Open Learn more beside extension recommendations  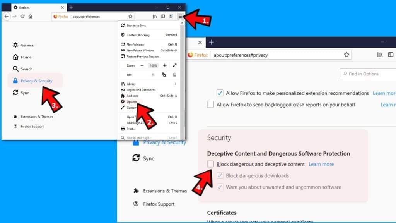tap(384, 93)
